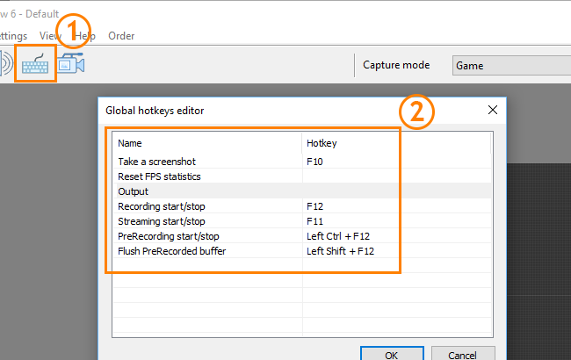Close the Global hotkeys editor dialog
The width and height of the screenshot is (571, 360).
point(492,110)
